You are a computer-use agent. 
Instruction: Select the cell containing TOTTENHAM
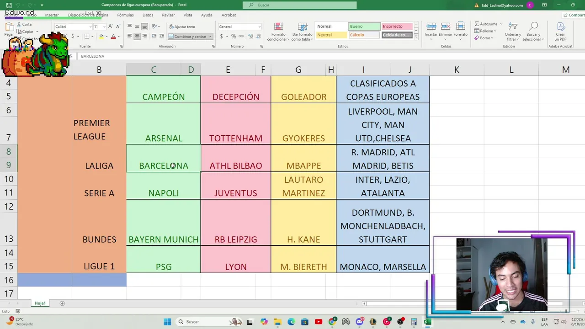tap(236, 124)
